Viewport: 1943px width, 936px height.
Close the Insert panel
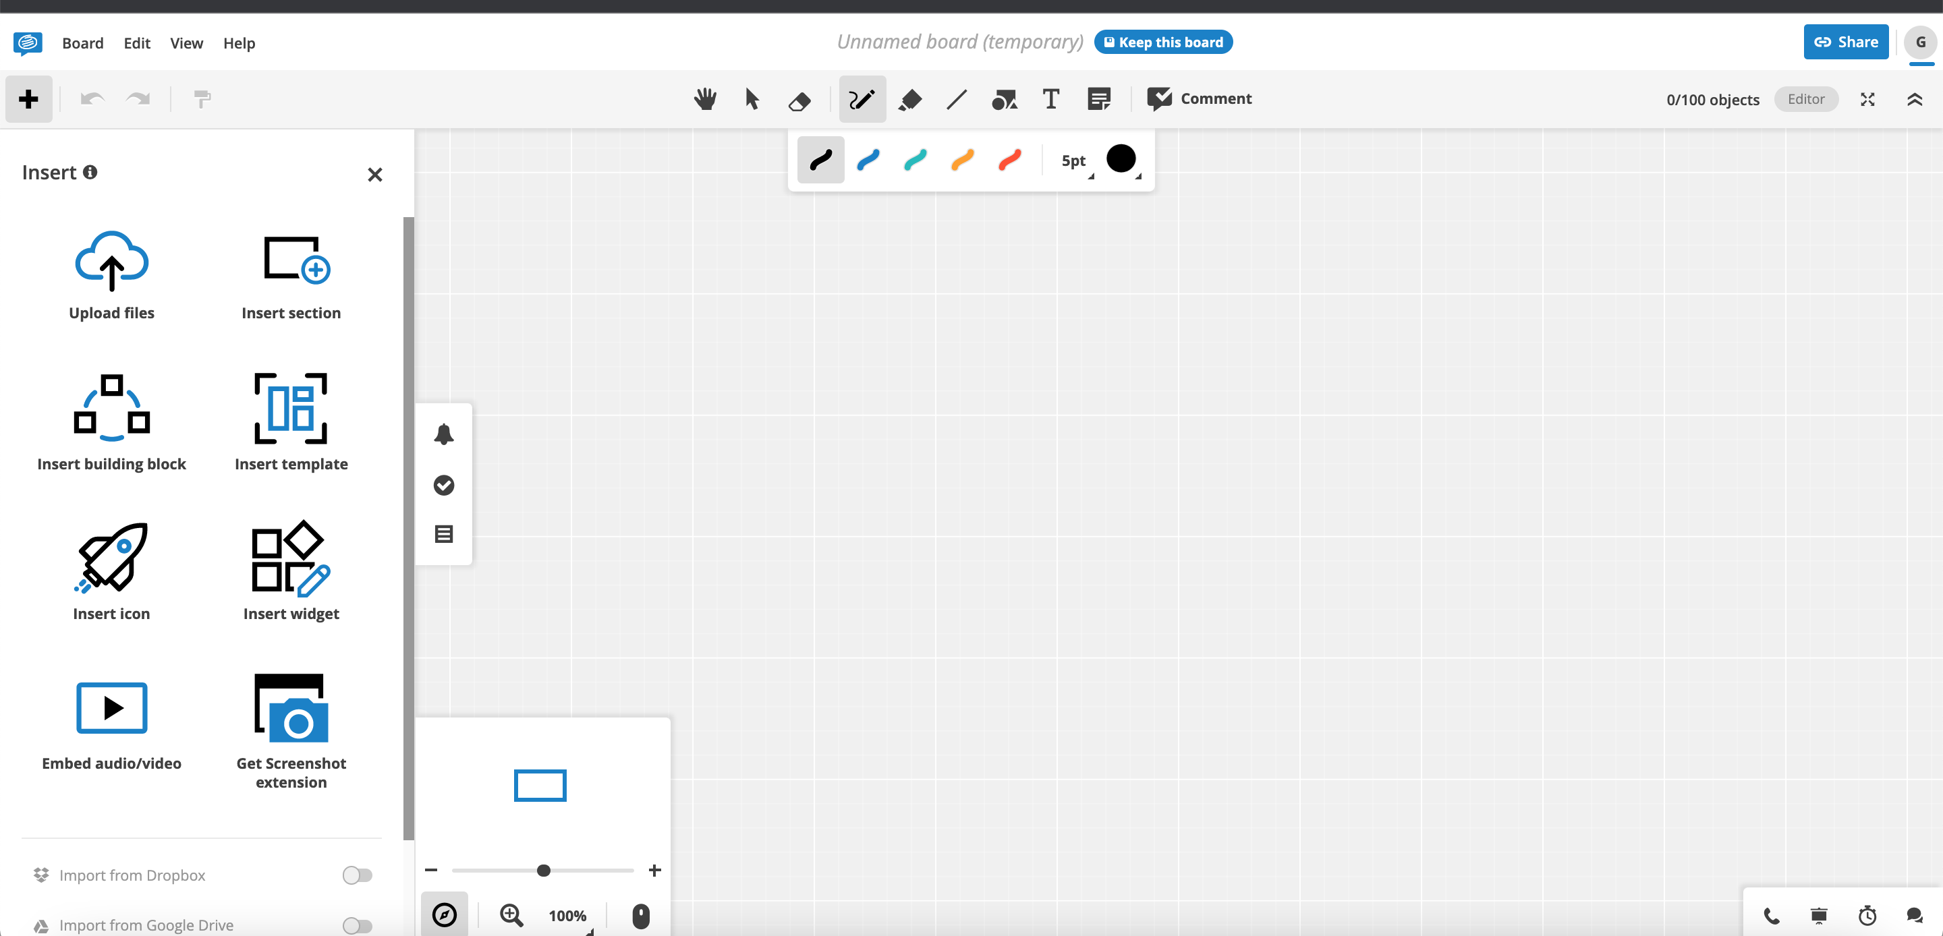click(375, 174)
